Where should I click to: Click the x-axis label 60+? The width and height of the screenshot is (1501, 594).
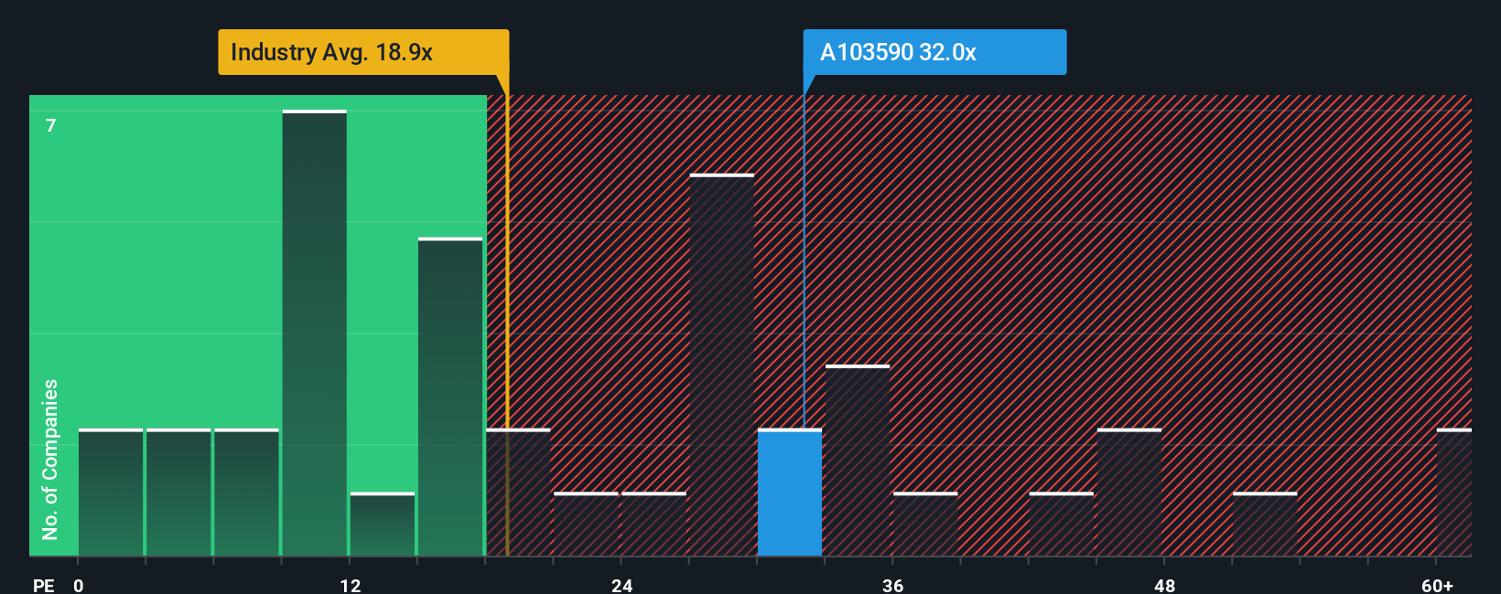[x=1438, y=585]
